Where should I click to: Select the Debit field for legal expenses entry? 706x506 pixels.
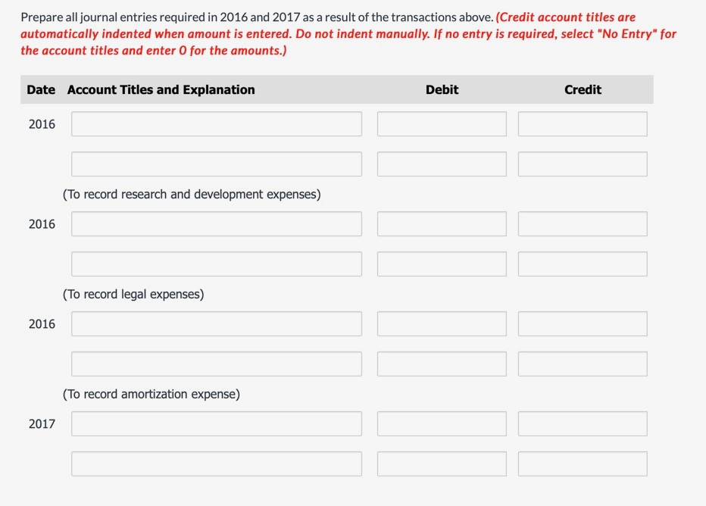tap(441, 223)
